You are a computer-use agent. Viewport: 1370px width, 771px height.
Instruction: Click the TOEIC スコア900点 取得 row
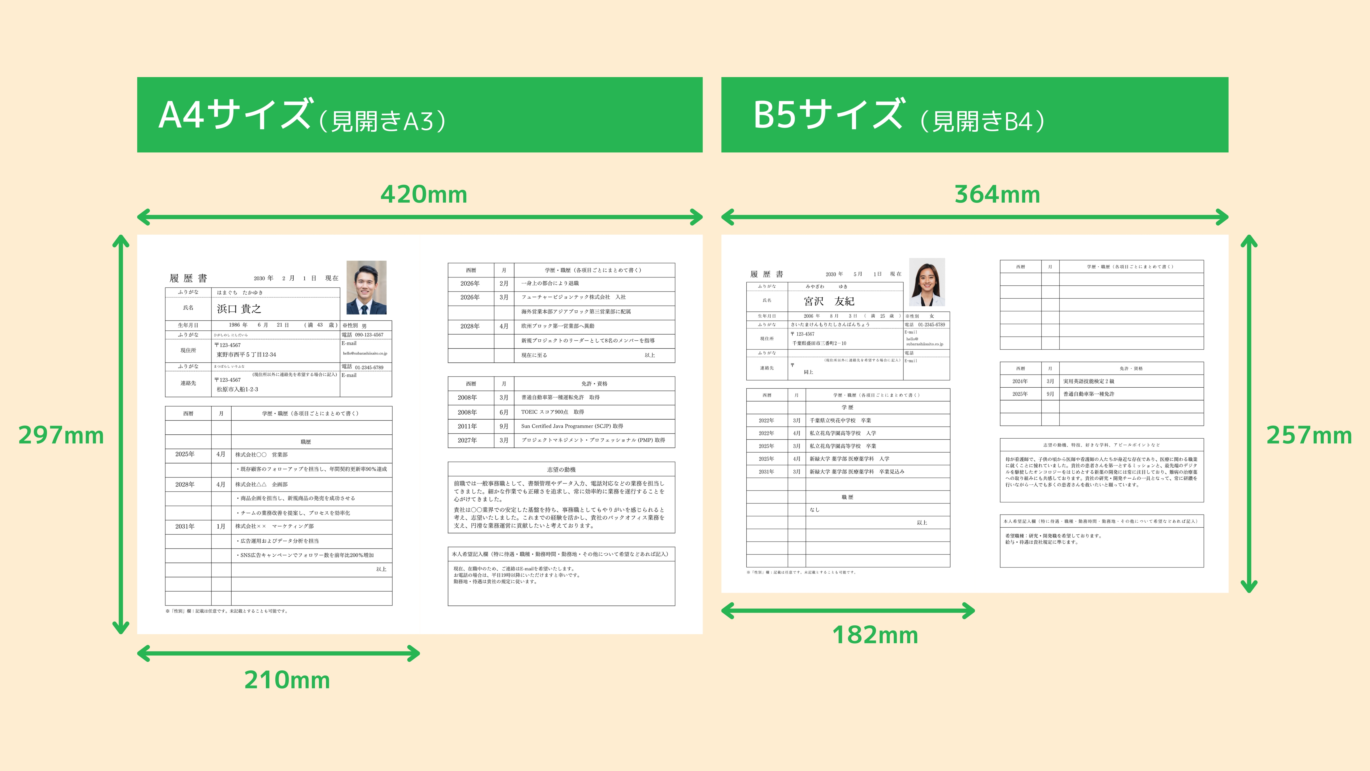pos(562,412)
